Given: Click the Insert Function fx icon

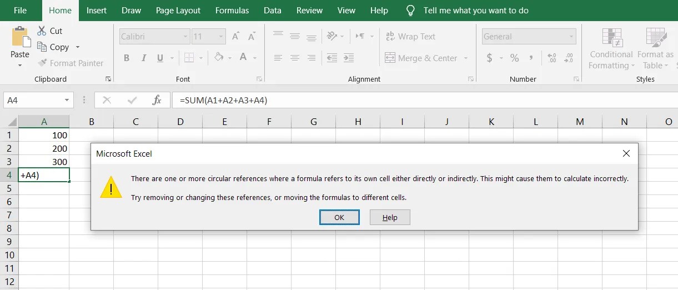Looking at the screenshot, I should (x=157, y=101).
